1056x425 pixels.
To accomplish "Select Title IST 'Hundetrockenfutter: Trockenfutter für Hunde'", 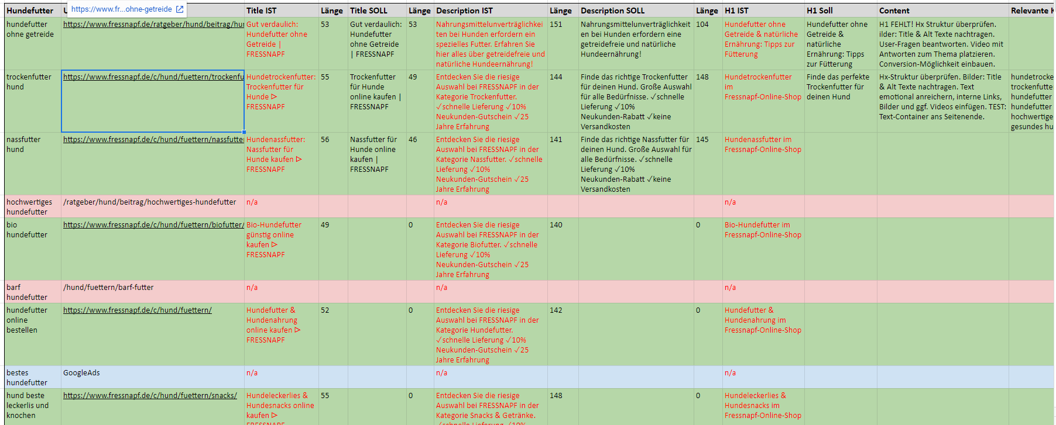I will tap(282, 102).
